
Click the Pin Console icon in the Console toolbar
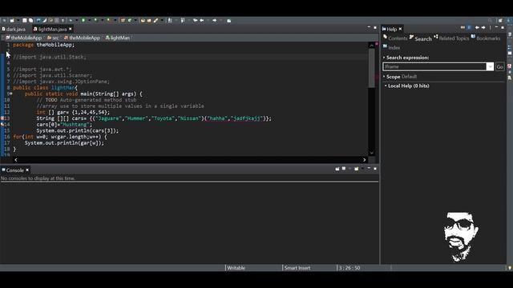[337, 169]
